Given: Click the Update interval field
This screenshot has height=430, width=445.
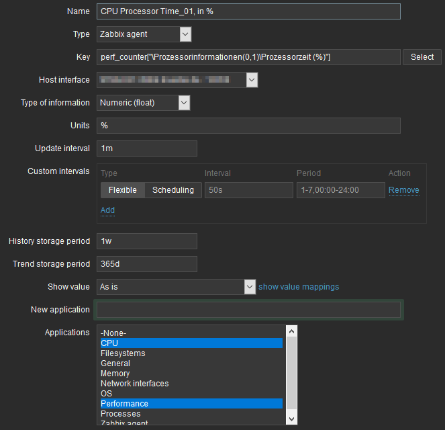Looking at the screenshot, I should coord(147,148).
